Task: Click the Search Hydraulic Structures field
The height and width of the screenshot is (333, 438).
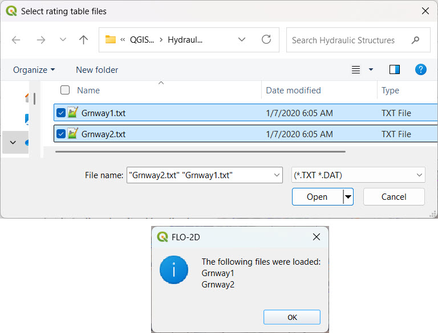Action: (348, 40)
